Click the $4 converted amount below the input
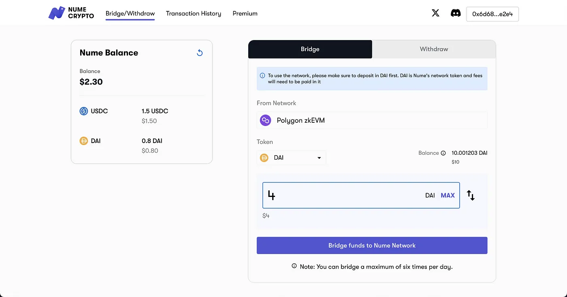This screenshot has width=567, height=297. click(x=266, y=216)
